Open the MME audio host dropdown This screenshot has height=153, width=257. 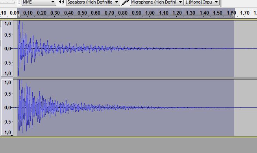click(39, 2)
